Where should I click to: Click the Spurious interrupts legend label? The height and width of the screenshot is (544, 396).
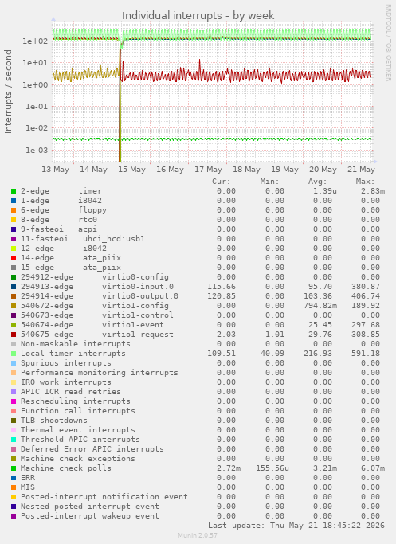coord(66,363)
